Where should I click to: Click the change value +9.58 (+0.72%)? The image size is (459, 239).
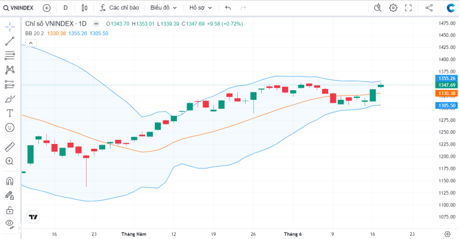point(225,24)
